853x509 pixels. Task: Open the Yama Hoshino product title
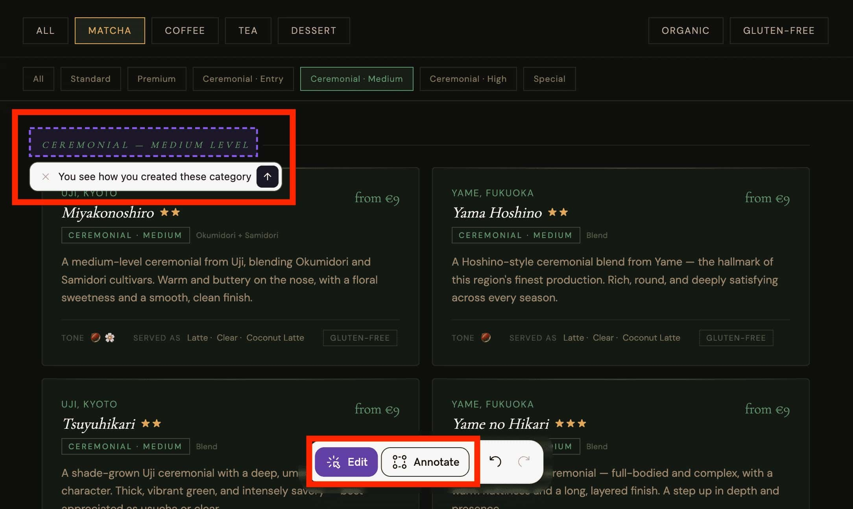coord(497,213)
